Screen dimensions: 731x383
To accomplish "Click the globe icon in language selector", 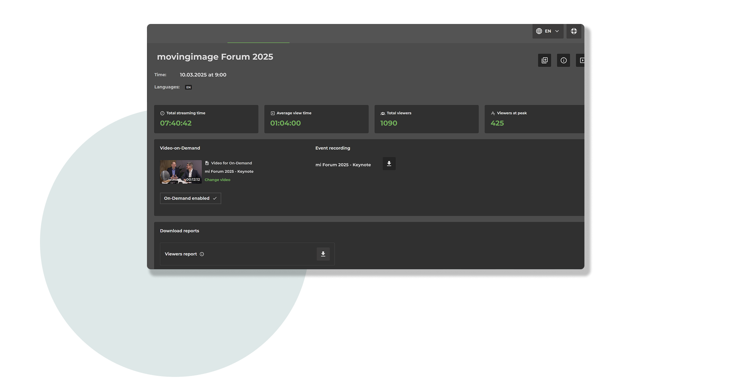I will 539,31.
